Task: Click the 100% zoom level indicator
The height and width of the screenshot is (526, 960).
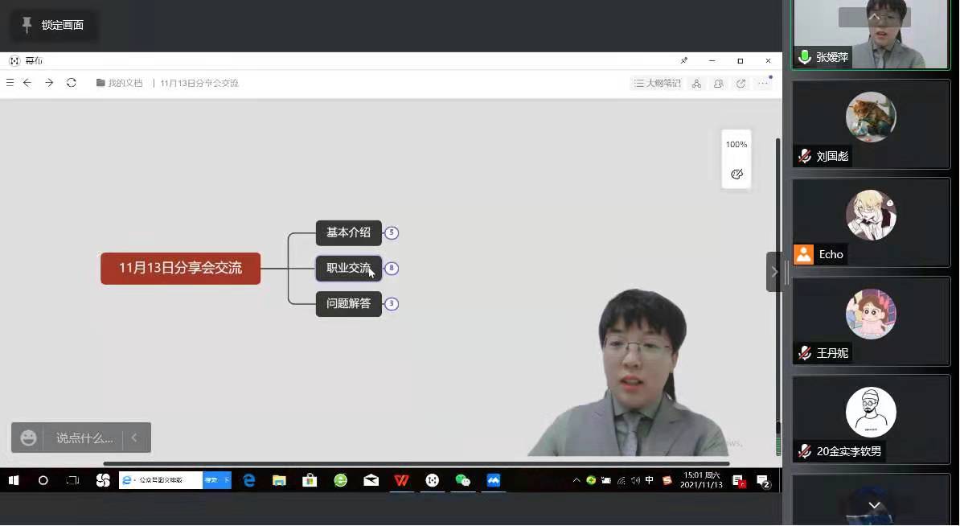Action: click(x=736, y=145)
